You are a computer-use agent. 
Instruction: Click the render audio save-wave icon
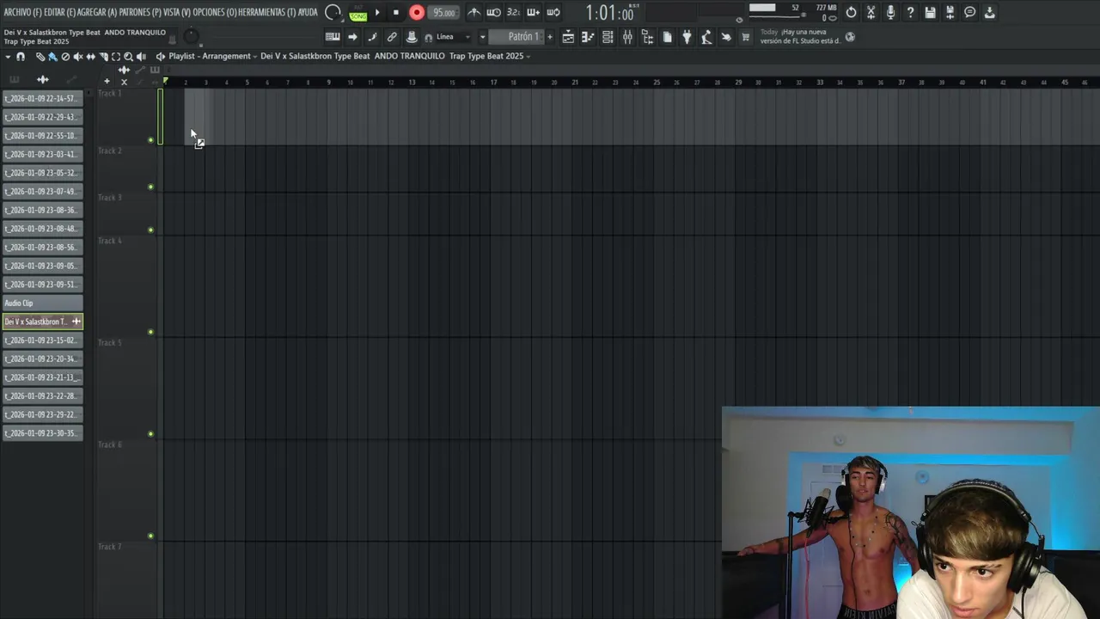click(x=950, y=12)
